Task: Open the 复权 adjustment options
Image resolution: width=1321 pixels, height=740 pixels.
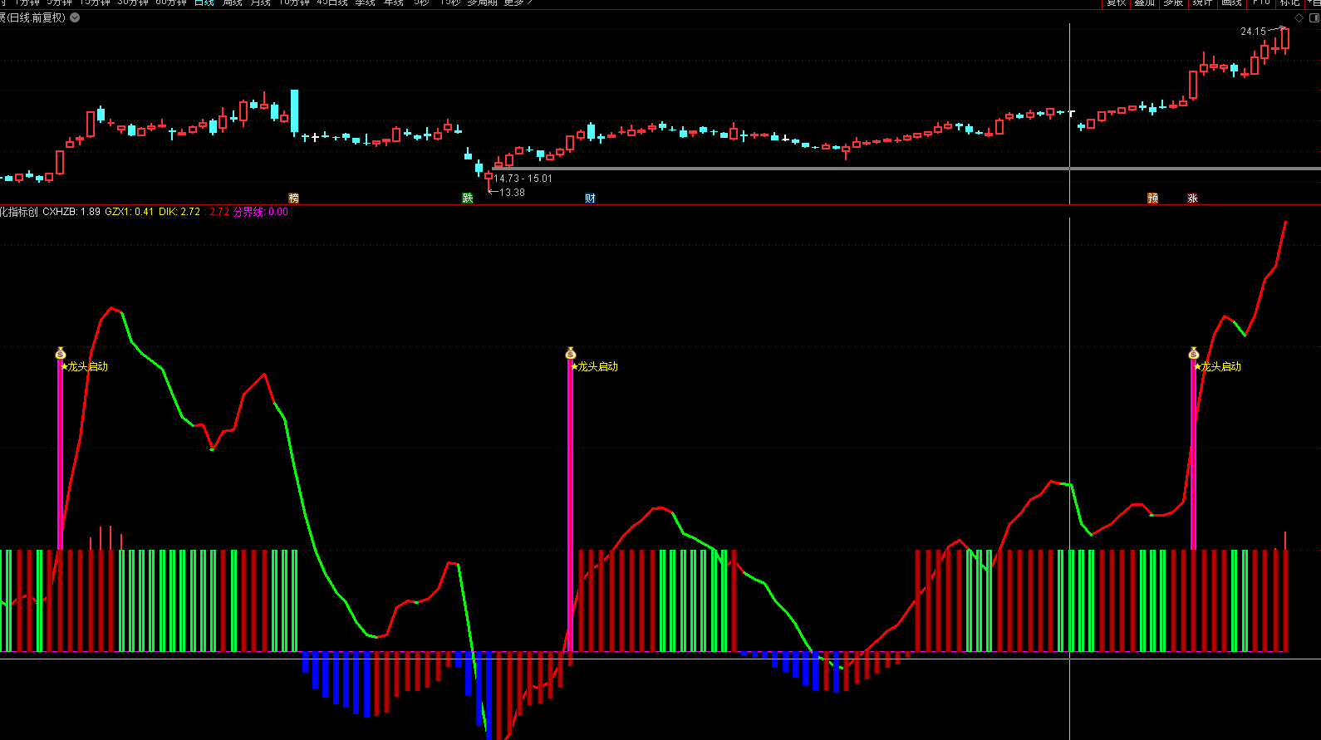Action: click(1116, 3)
